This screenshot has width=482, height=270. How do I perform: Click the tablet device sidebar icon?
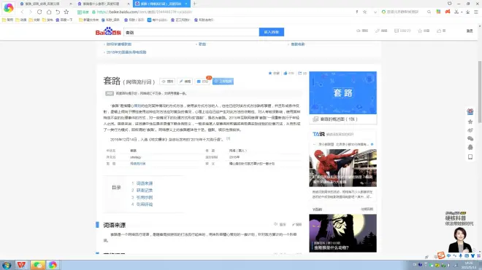[470, 157]
